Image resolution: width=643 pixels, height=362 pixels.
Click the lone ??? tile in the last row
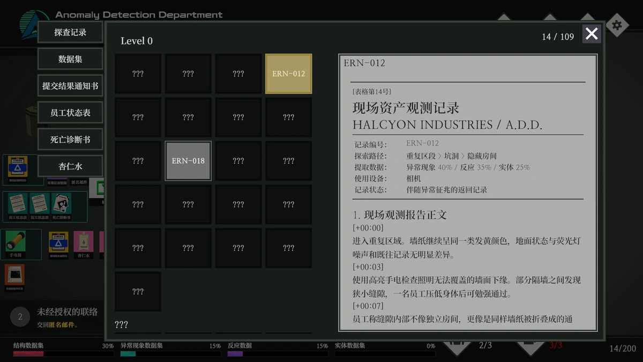point(138,292)
